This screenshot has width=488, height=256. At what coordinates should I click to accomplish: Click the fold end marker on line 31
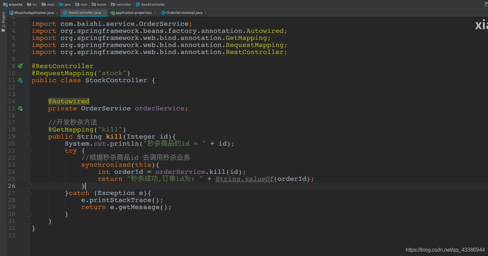point(29,221)
